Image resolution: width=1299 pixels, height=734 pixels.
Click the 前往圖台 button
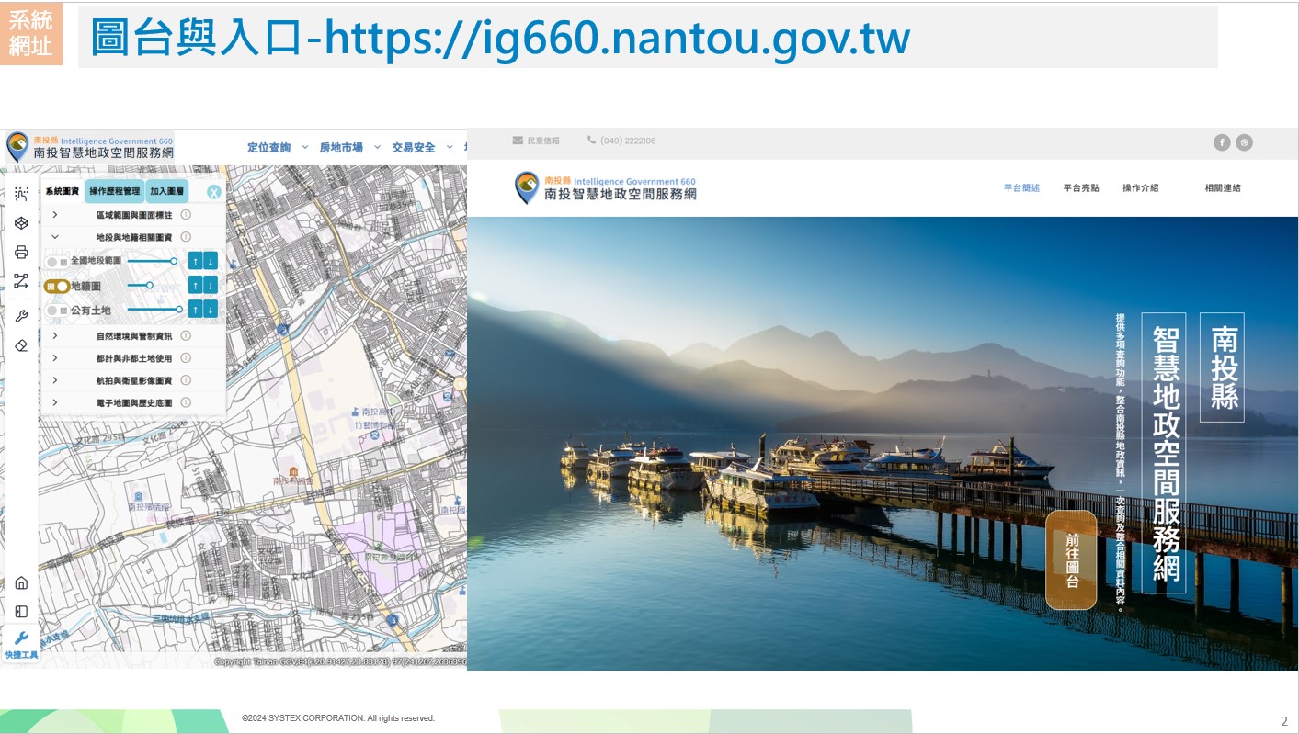1071,559
